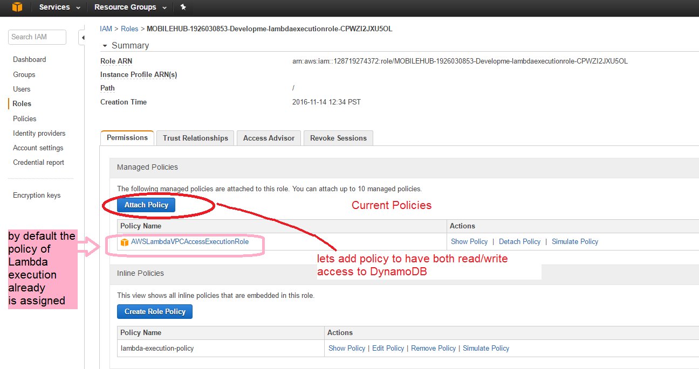Expand the Resource Groups dropdown

point(130,7)
